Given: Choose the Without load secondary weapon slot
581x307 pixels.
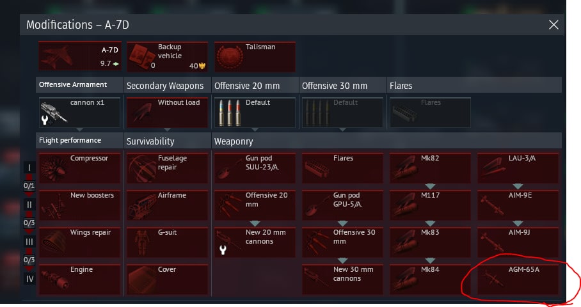Looking at the screenshot, I should [x=167, y=113].
